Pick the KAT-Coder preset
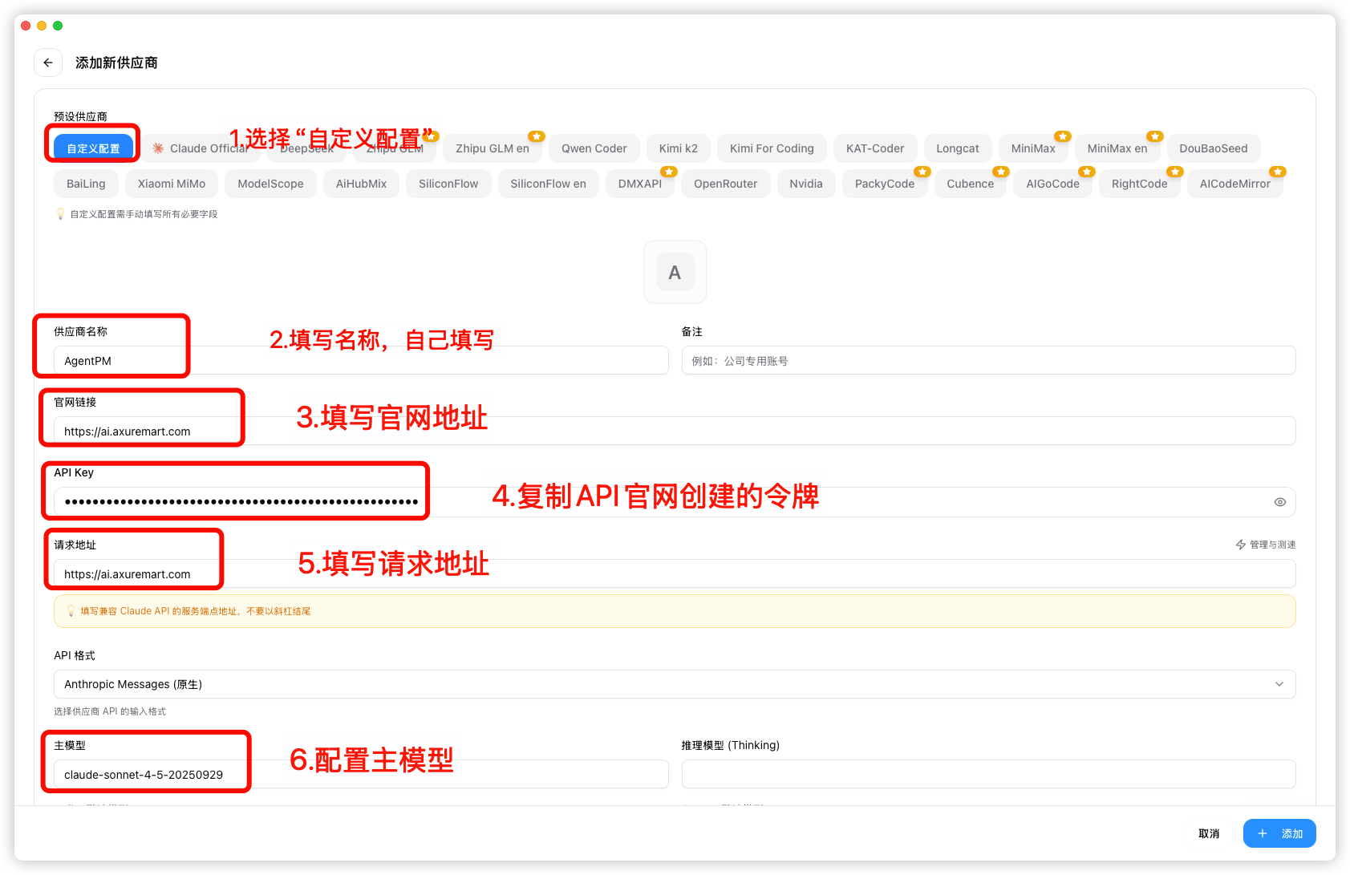The image size is (1350, 875). 875,148
